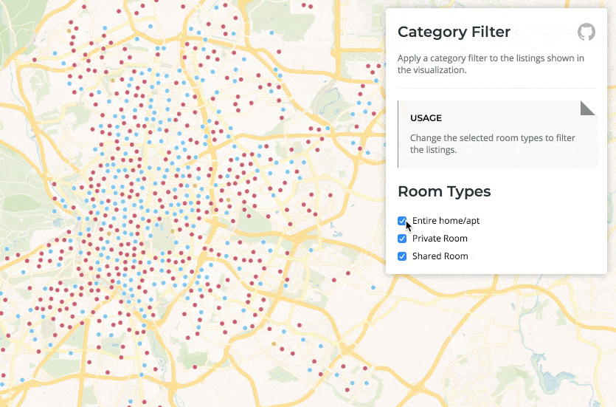Click the 'Apply a category filter' description
This screenshot has width=616, height=407.
tap(491, 64)
